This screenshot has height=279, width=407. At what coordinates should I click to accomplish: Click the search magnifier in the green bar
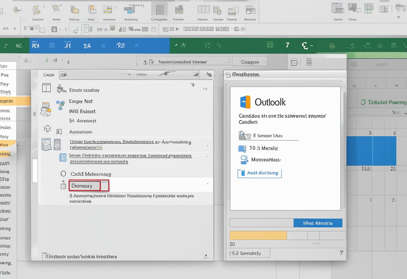(218, 45)
